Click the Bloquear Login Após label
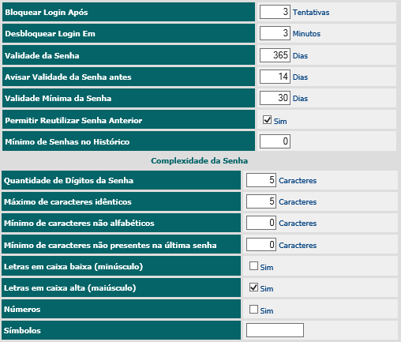The height and width of the screenshot is (342, 401). point(47,12)
